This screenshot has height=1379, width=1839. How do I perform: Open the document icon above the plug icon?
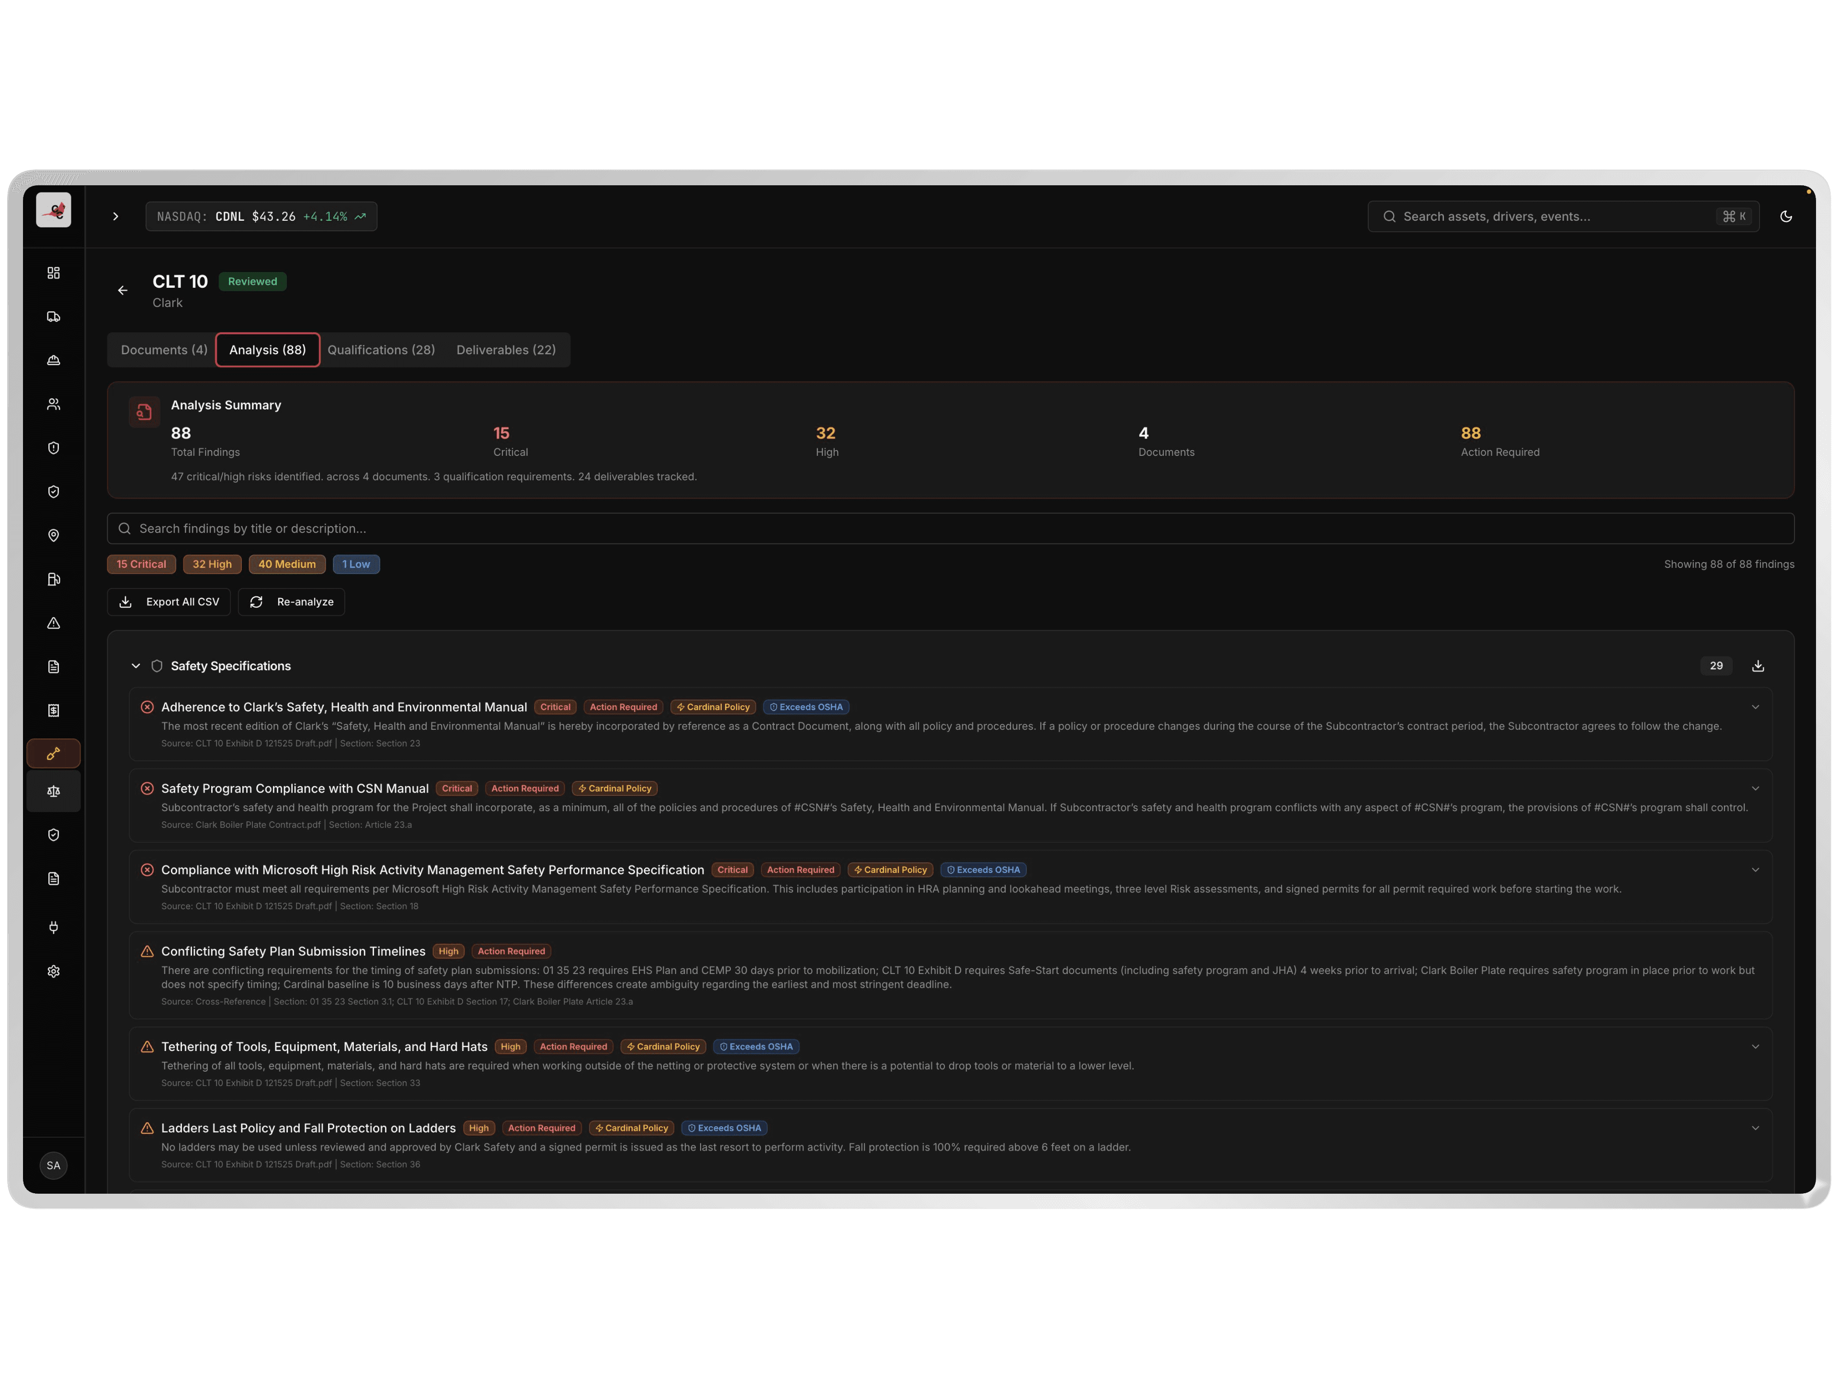(x=53, y=879)
